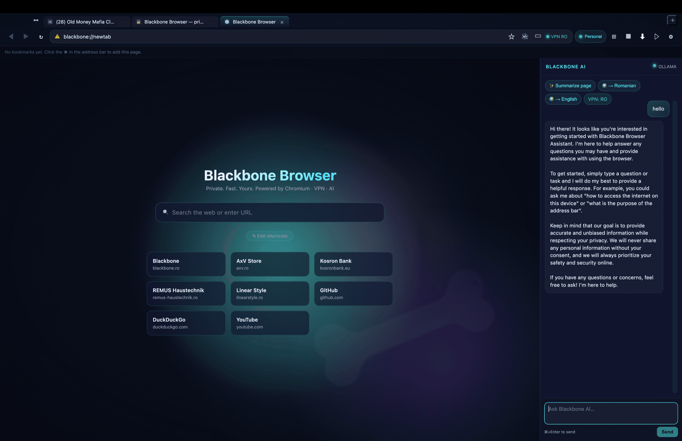682x441 pixels.
Task: Click the translate to Romanian chip
Action: pos(619,86)
